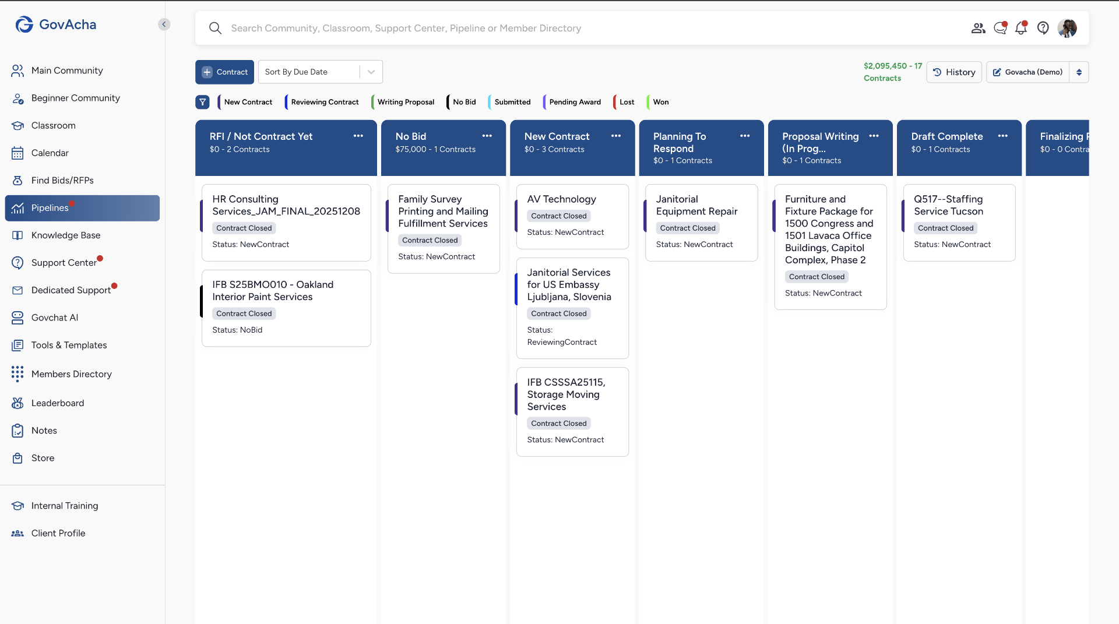Open options menu for RFI / Not Contract Yet column
The height and width of the screenshot is (624, 1119).
[x=358, y=136]
